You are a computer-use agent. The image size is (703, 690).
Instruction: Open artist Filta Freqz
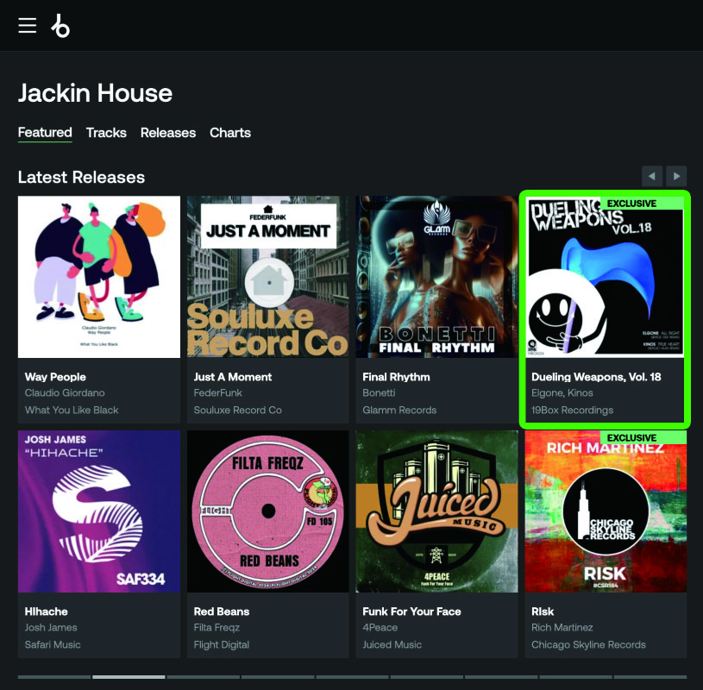217,628
